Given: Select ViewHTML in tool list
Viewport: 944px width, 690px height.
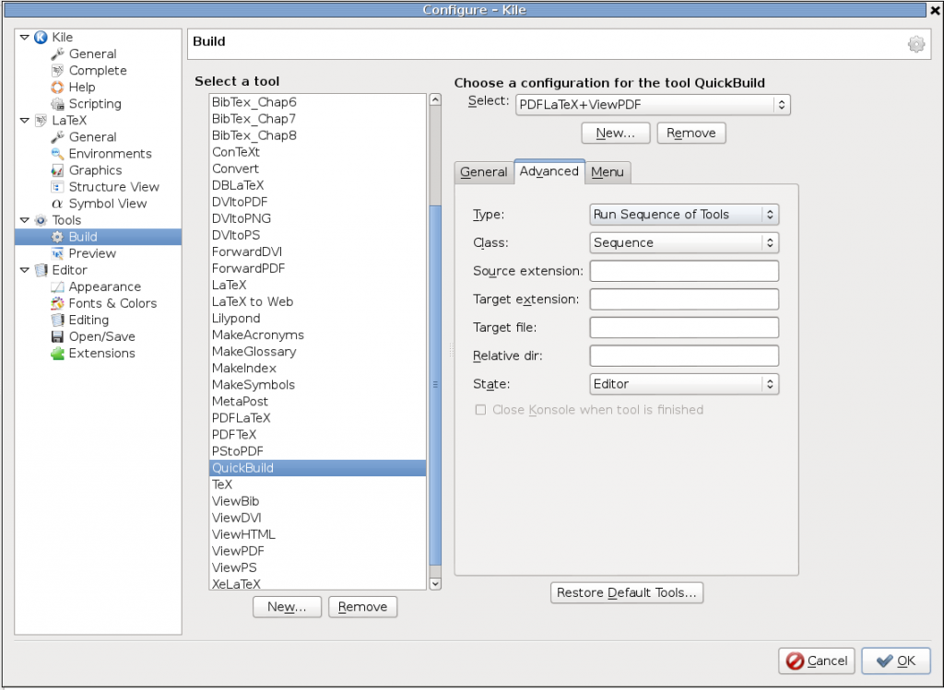Looking at the screenshot, I should pyautogui.click(x=318, y=534).
